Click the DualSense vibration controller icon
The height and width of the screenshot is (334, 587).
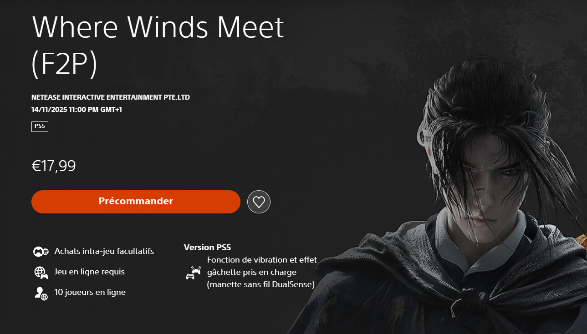[x=194, y=273]
